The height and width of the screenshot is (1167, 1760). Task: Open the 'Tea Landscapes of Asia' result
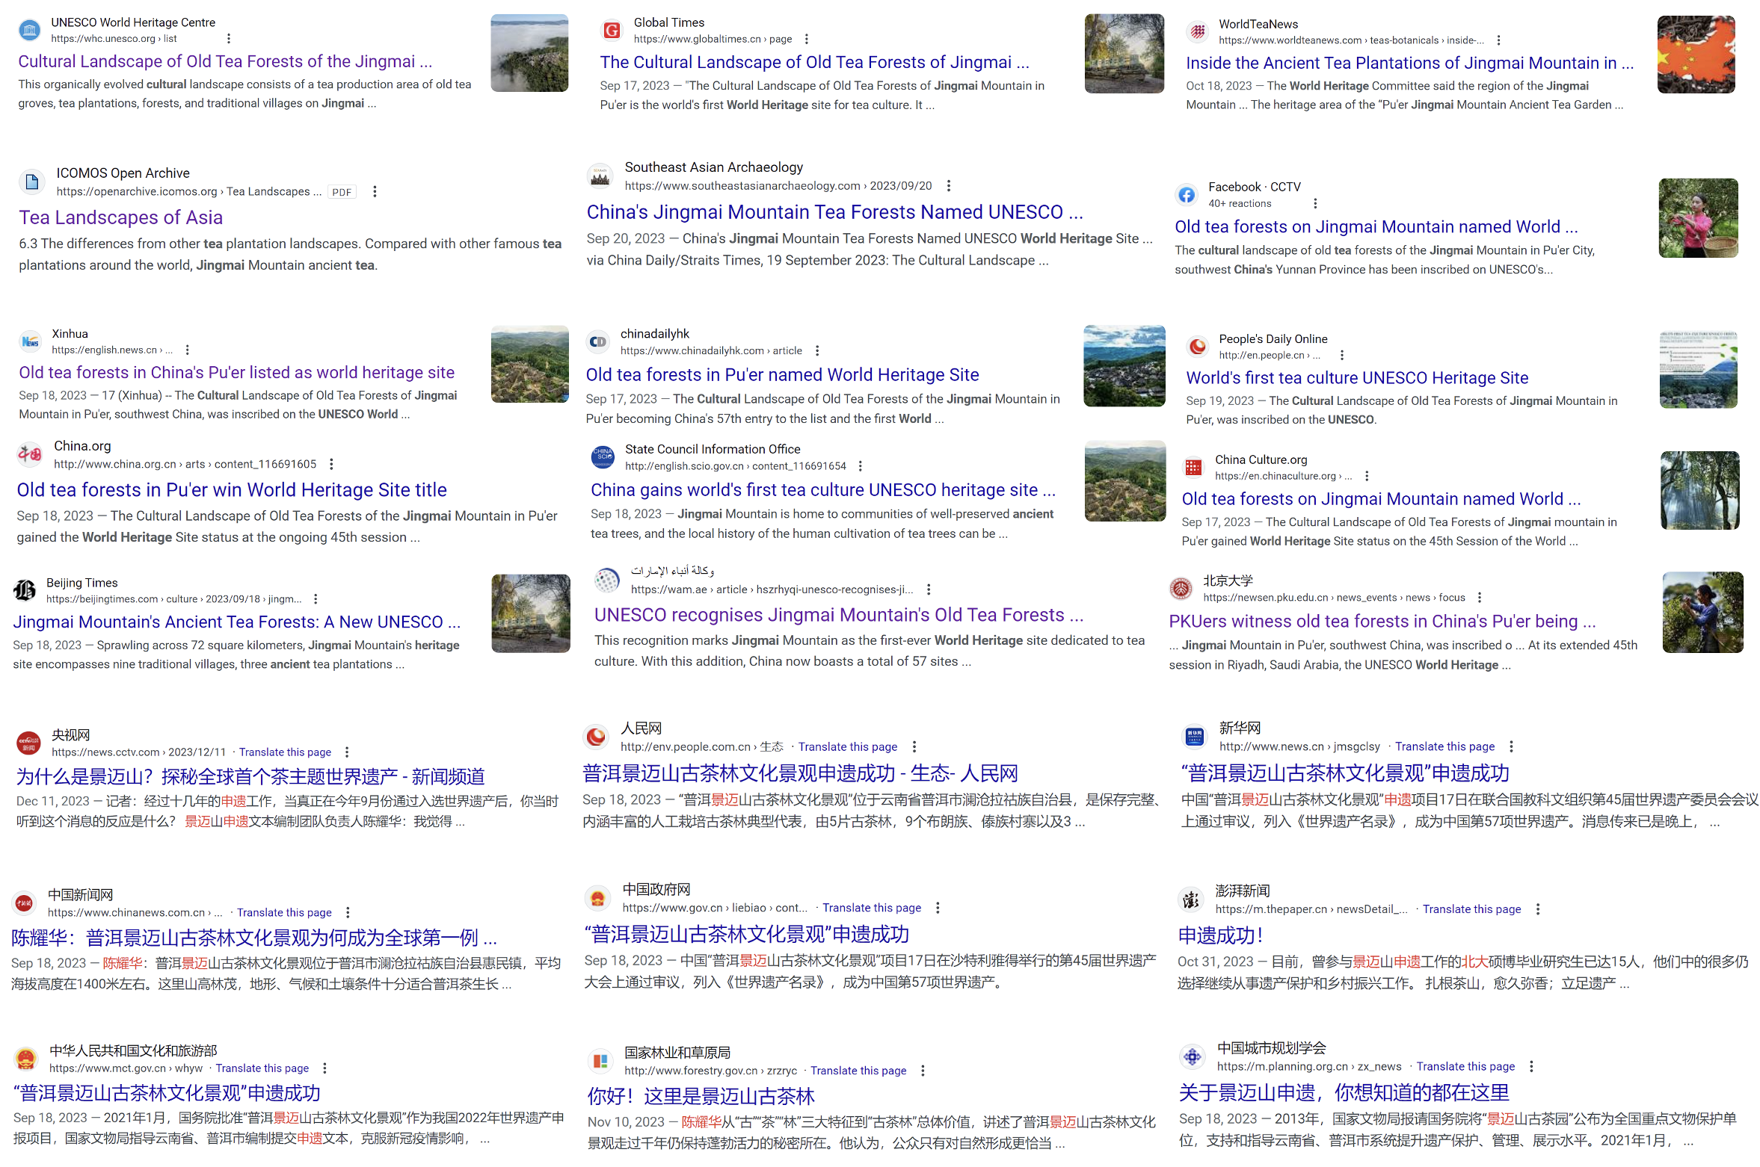tap(121, 217)
